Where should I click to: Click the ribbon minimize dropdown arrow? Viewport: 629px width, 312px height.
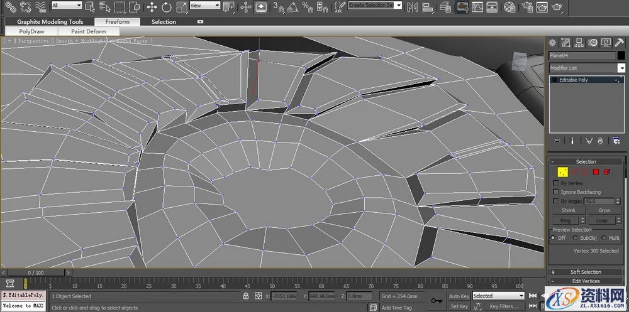pos(200,21)
